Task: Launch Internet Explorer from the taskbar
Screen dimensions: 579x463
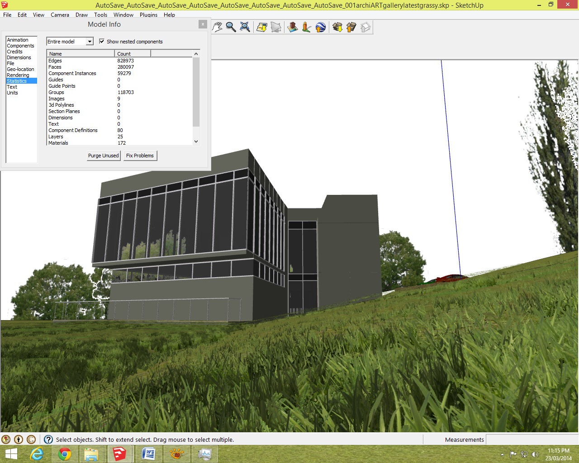Action: (37, 454)
